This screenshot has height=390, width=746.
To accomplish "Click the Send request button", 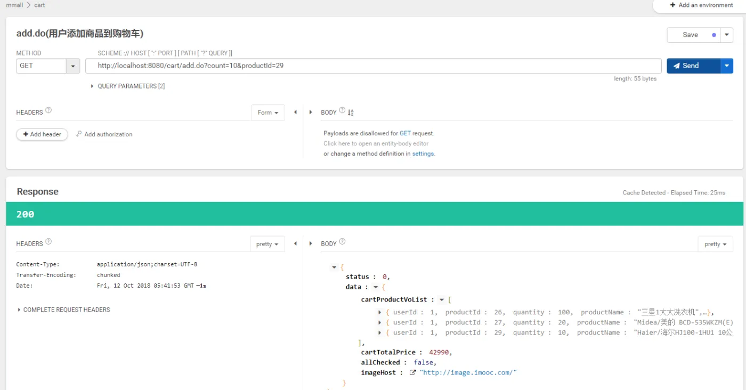I will pyautogui.click(x=693, y=66).
